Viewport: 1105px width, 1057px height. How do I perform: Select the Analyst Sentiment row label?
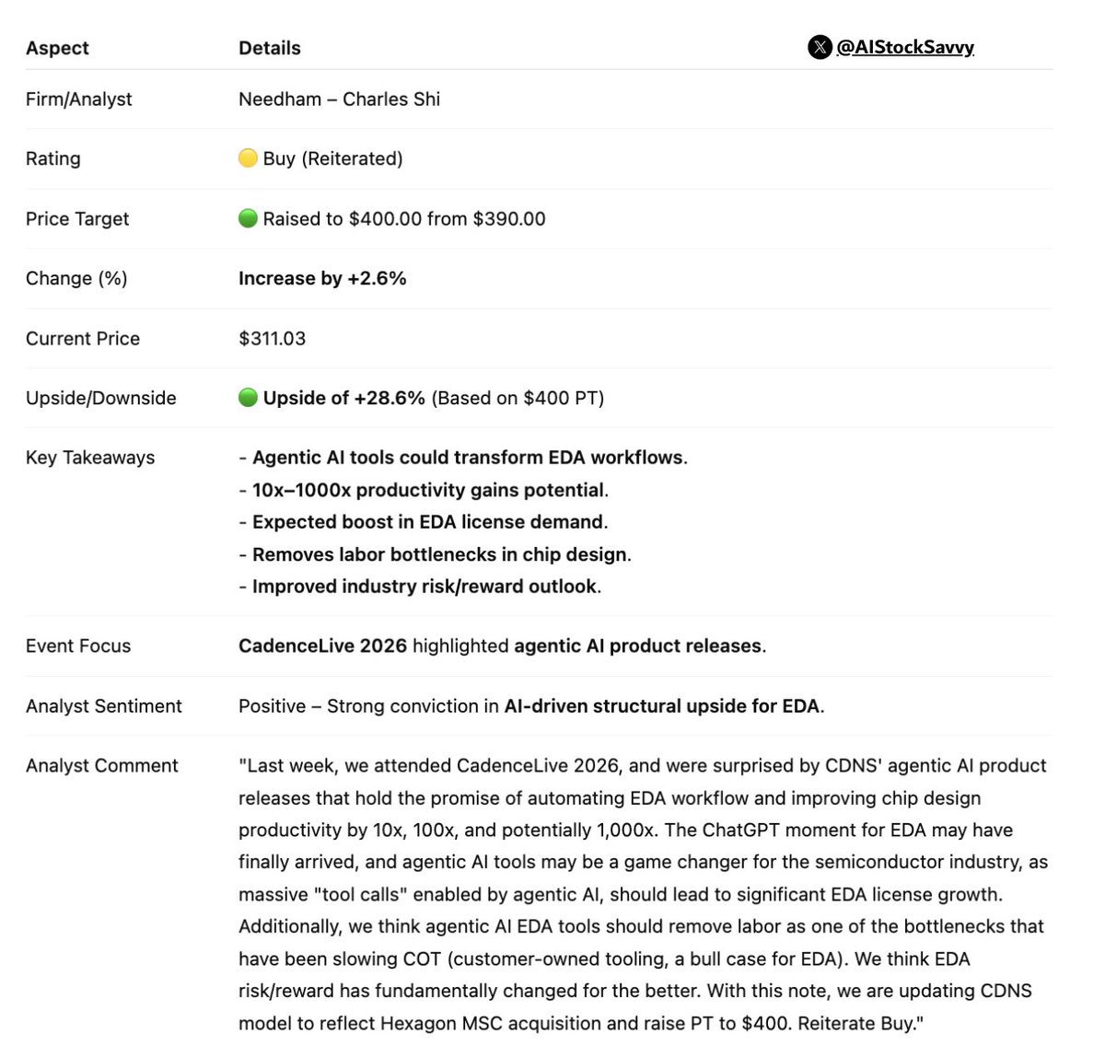click(x=103, y=706)
